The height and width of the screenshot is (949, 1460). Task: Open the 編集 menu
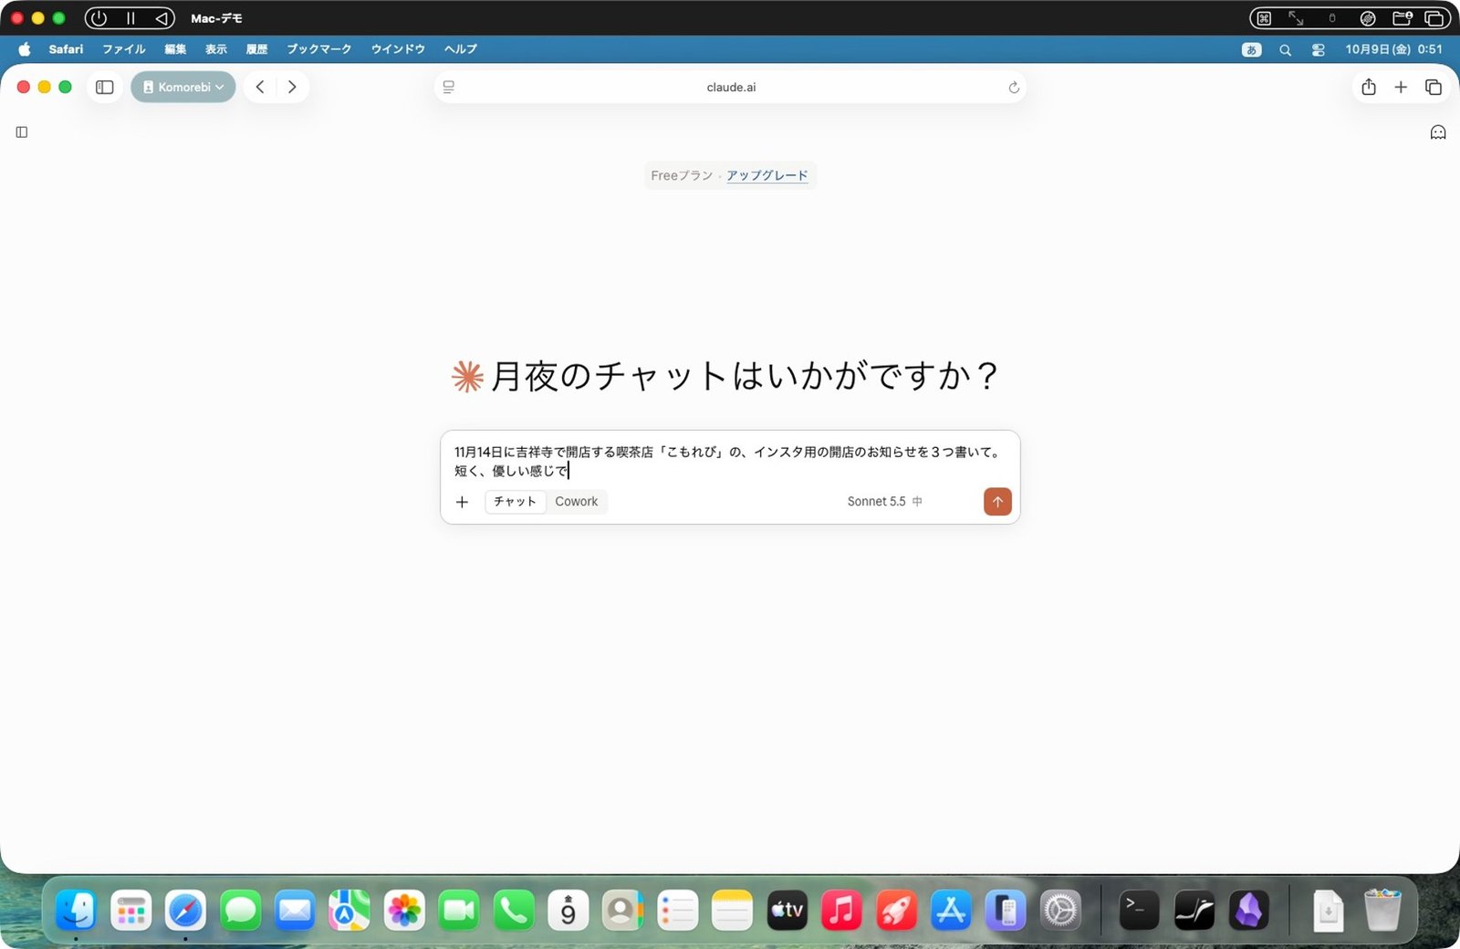[x=175, y=49]
